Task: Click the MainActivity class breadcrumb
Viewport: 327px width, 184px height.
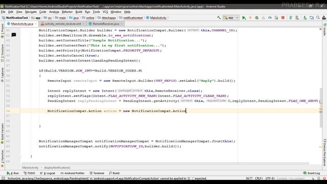Action: click(157, 18)
